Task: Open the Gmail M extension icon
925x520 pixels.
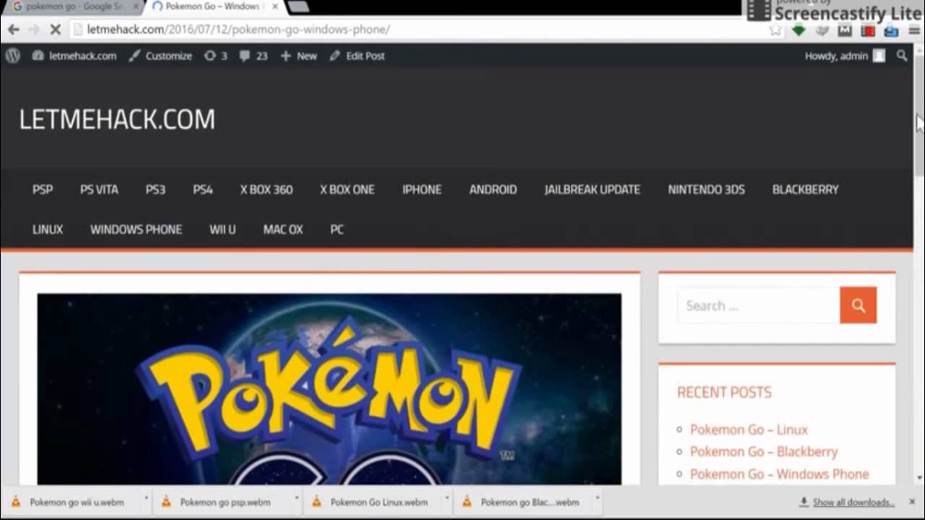Action: 845,30
